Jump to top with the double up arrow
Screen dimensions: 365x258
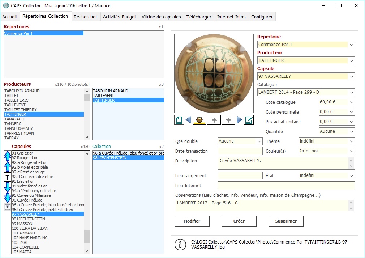click(x=8, y=156)
